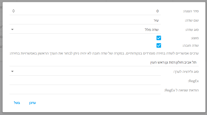
Task: Increase display order using spinner up arrow
Action: (13, 10)
